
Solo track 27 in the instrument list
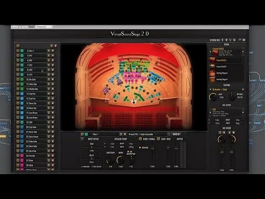pyautogui.click(x=49, y=160)
